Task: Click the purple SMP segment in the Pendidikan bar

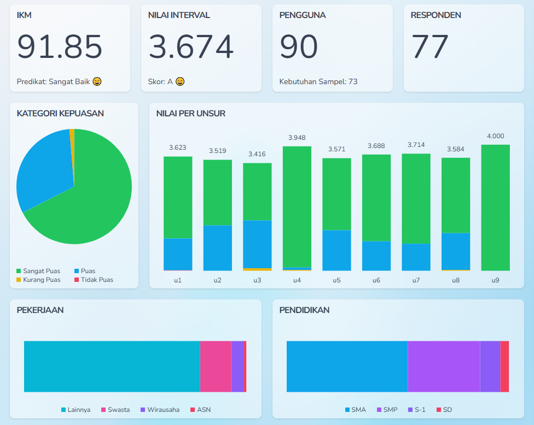Action: point(444,367)
